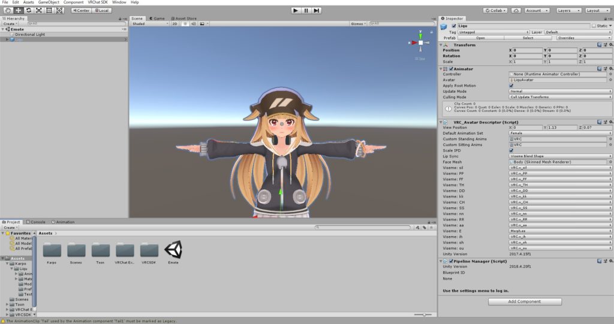
Task: Click the warning icon in status bar
Action: 4,321
